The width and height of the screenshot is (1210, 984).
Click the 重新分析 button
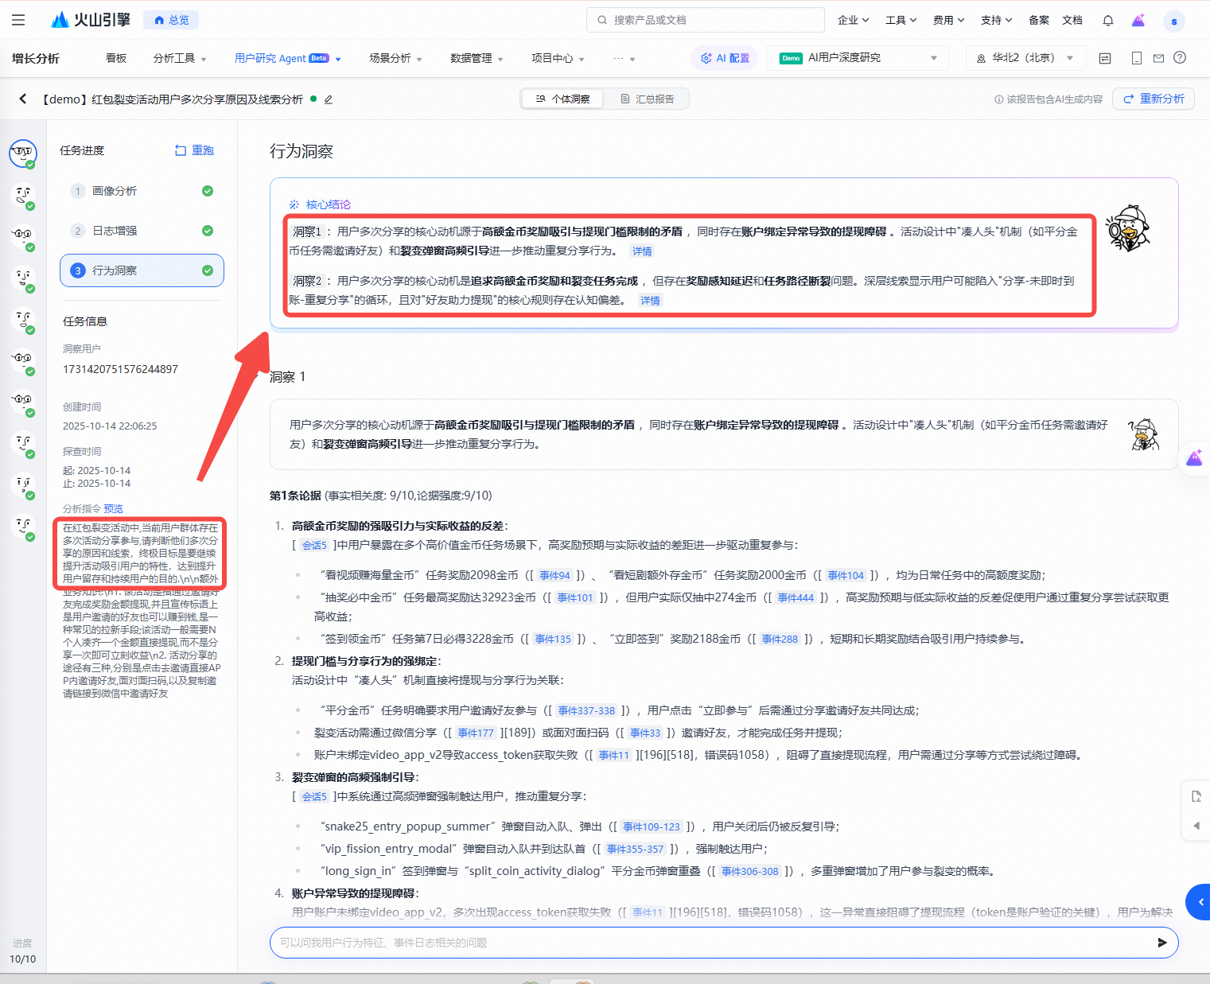tap(1154, 99)
